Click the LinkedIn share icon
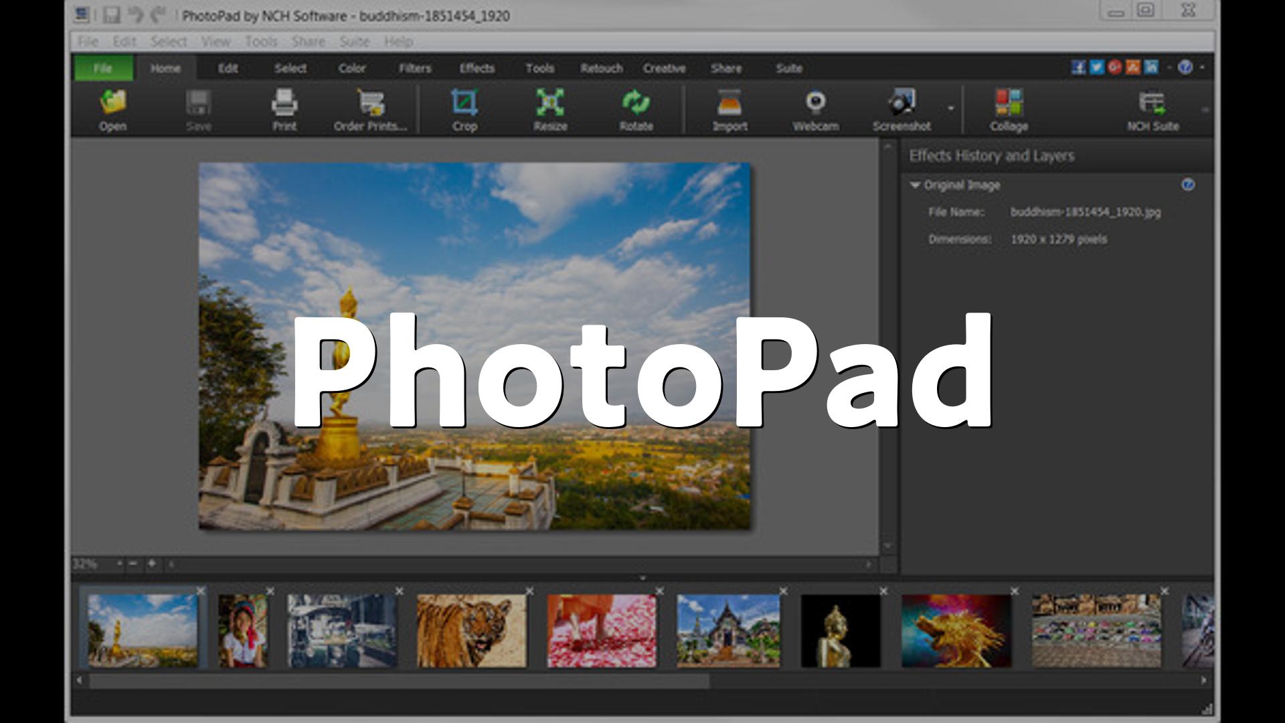This screenshot has width=1285, height=723. [x=1151, y=67]
